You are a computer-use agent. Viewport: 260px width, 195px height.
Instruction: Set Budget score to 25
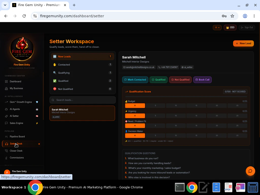[x=237, y=106]
